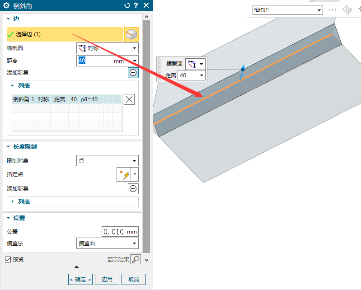Toggle the 预览 checkbox
The width and height of the screenshot is (361, 290).
(x=8, y=259)
